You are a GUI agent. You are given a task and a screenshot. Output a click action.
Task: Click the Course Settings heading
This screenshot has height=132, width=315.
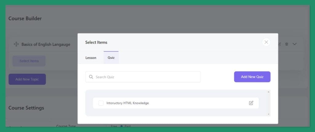click(x=26, y=108)
